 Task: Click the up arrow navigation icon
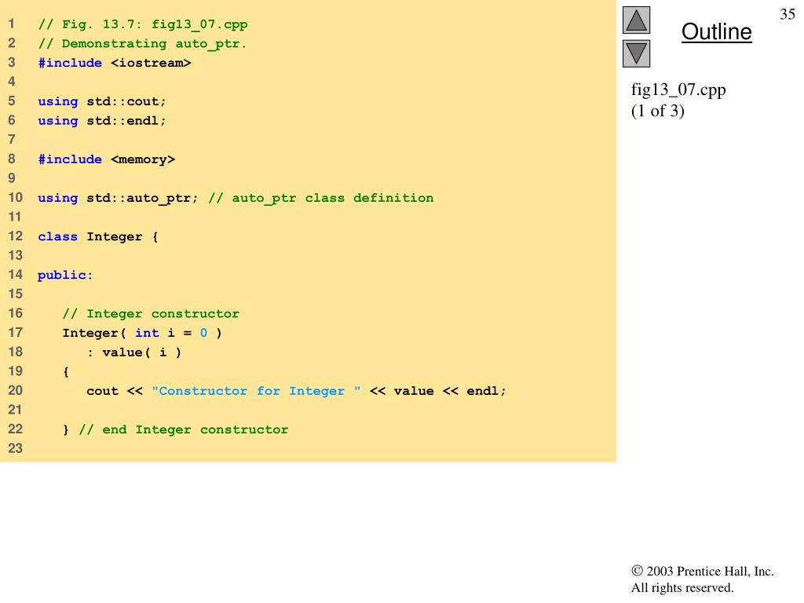[x=636, y=20]
